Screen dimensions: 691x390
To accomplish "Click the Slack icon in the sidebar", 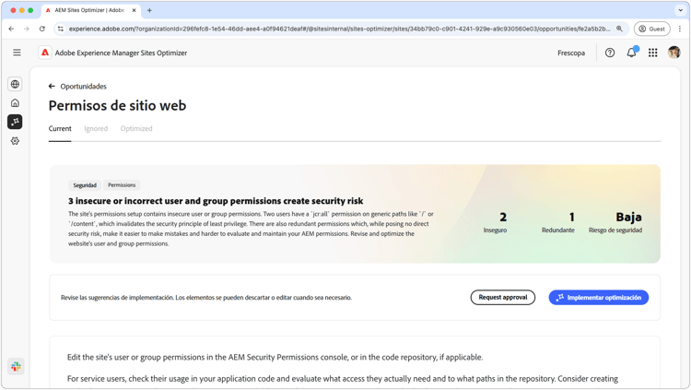I will tap(16, 366).
